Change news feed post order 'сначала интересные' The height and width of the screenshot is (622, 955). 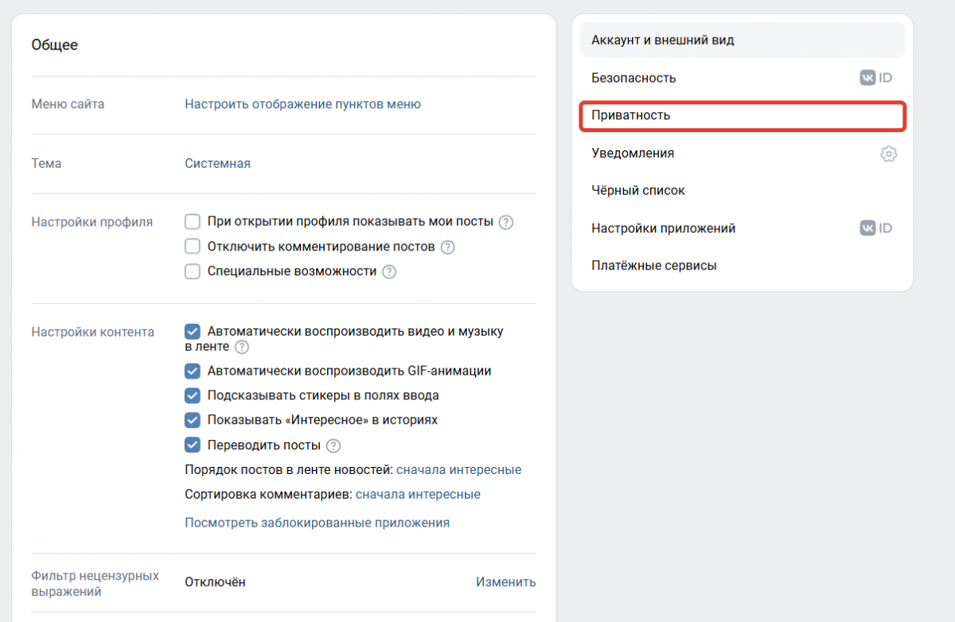tap(458, 469)
